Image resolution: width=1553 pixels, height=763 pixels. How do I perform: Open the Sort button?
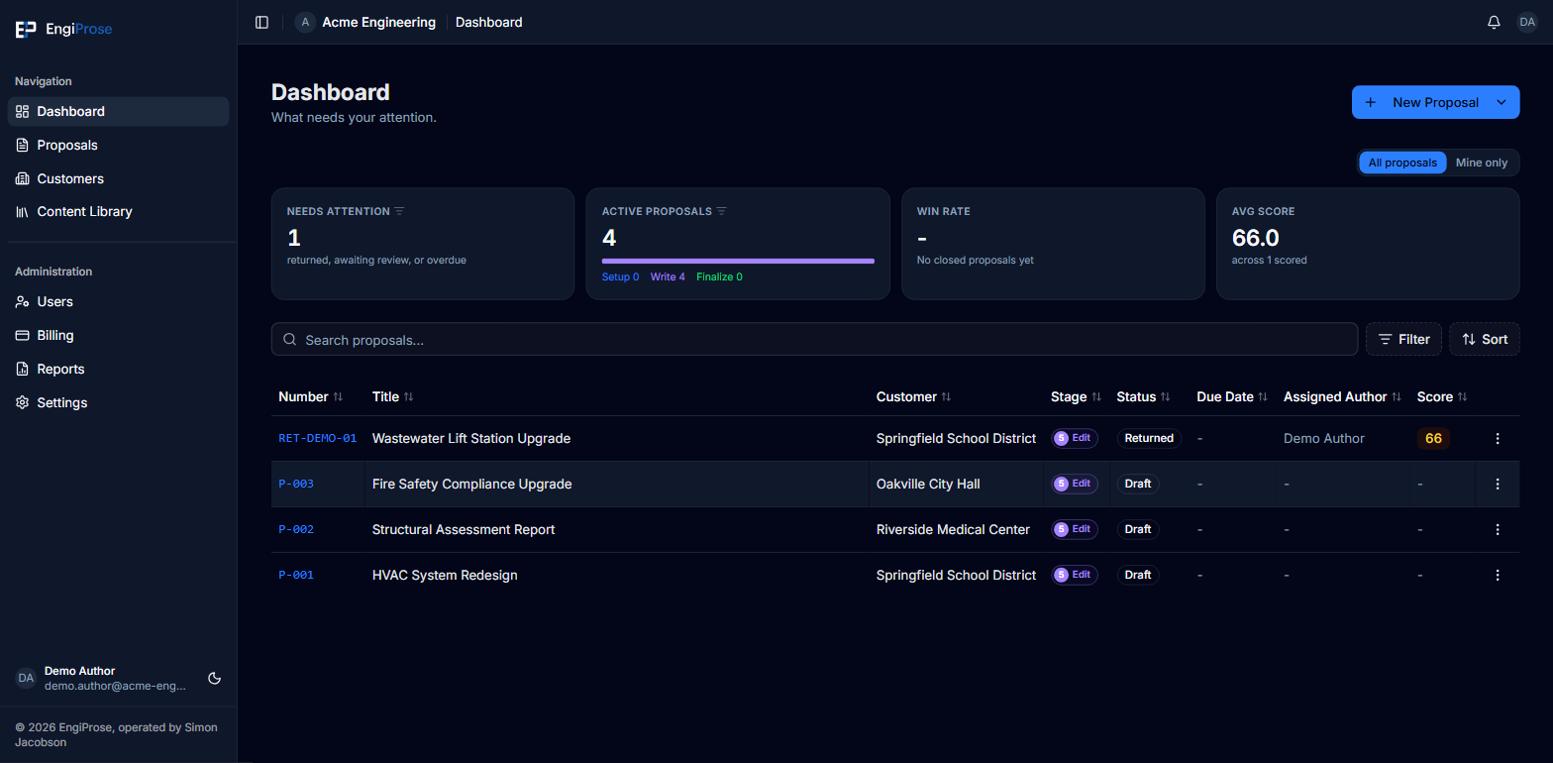coord(1484,339)
